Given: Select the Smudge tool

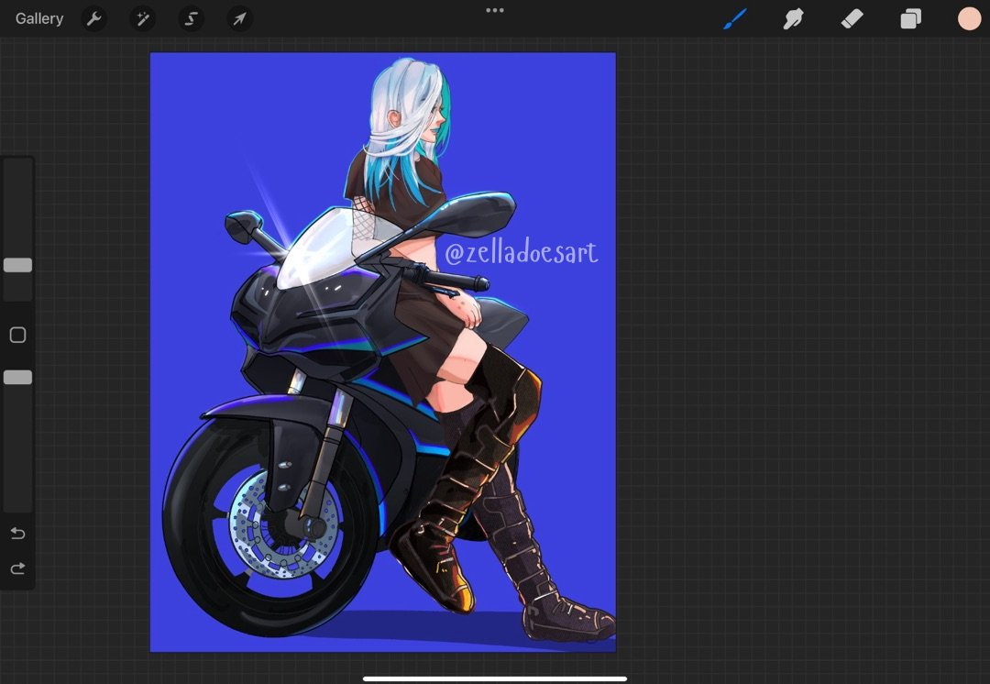Looking at the screenshot, I should pyautogui.click(x=793, y=18).
